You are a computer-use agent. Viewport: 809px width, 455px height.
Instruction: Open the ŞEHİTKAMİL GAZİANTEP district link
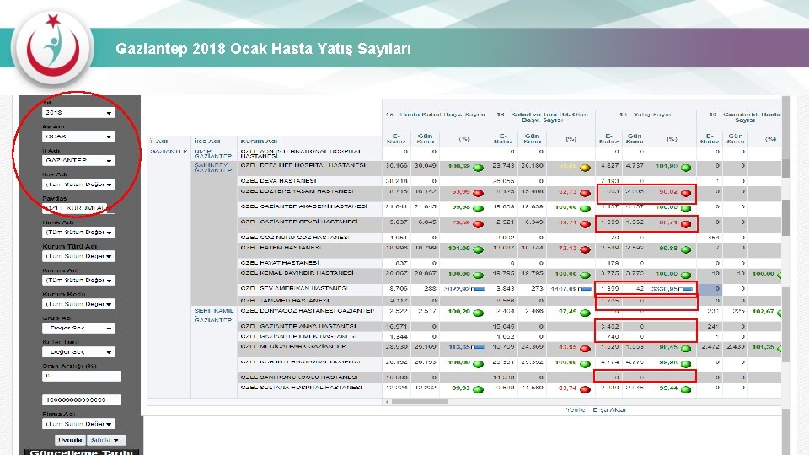pos(213,315)
